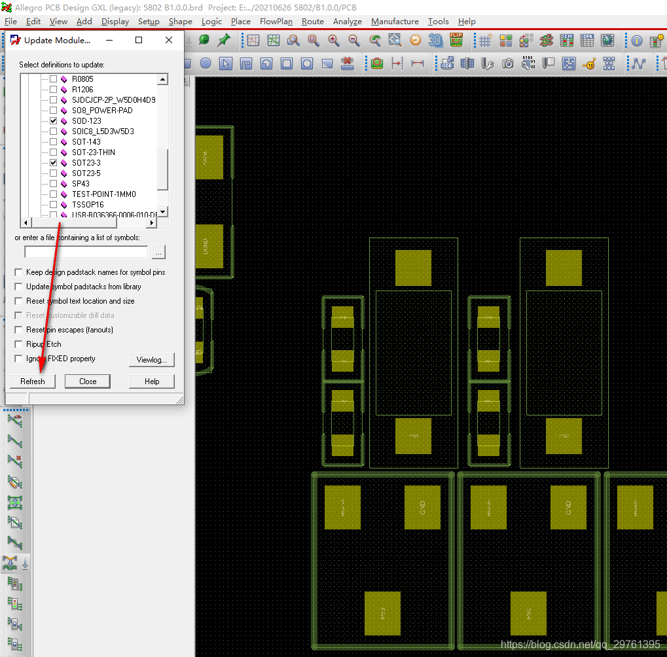The height and width of the screenshot is (657, 667).
Task: Click the Flip design toolbar icon
Action: (456, 41)
